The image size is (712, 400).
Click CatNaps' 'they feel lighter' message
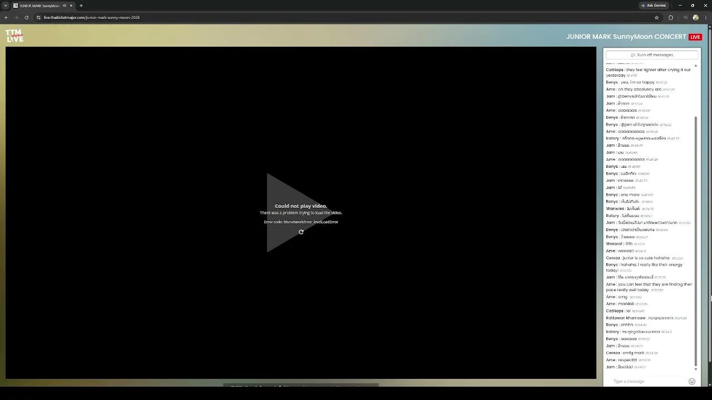pyautogui.click(x=648, y=72)
